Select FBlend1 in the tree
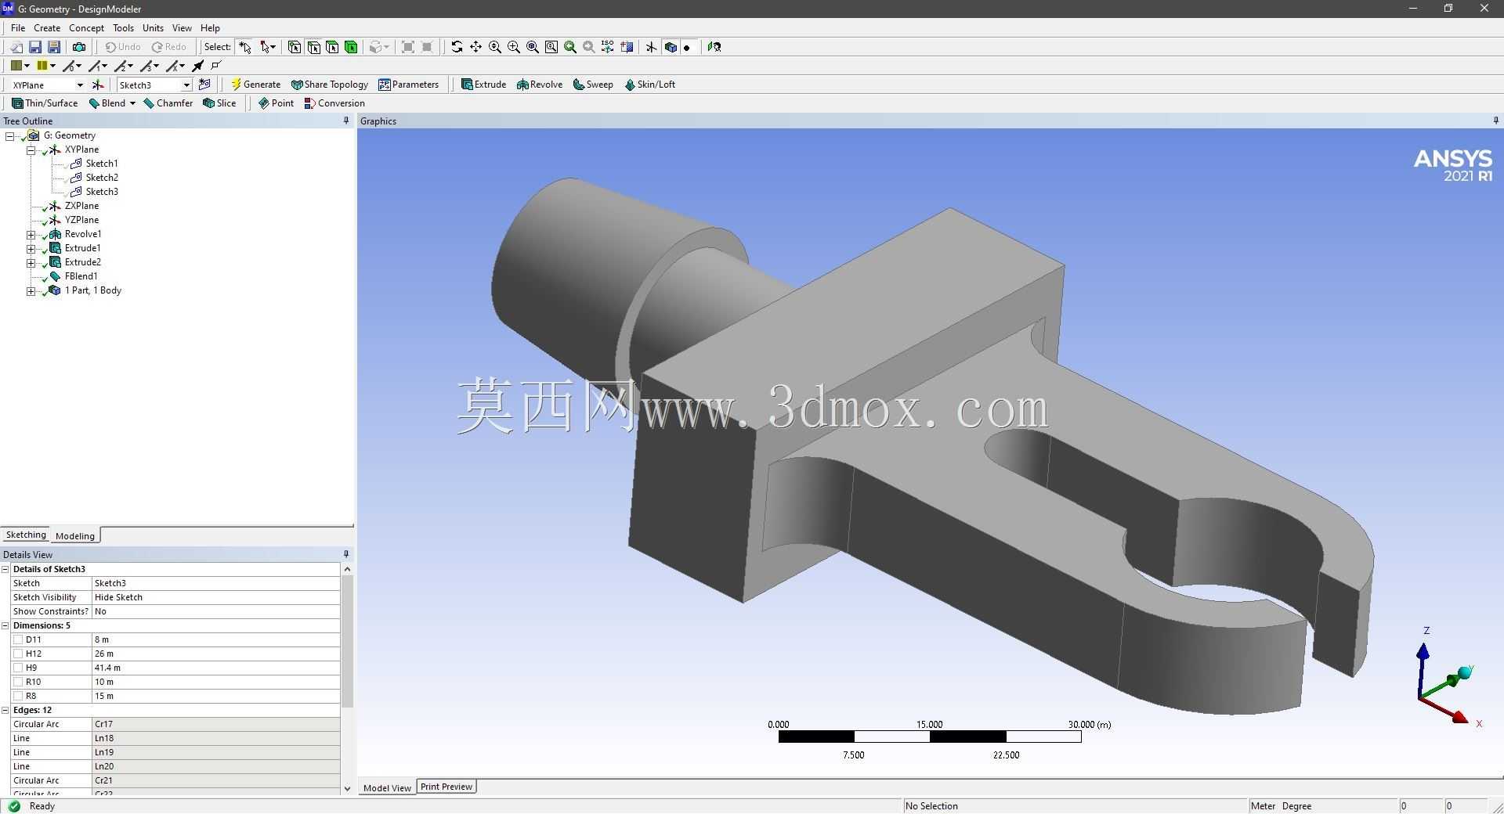 (81, 276)
